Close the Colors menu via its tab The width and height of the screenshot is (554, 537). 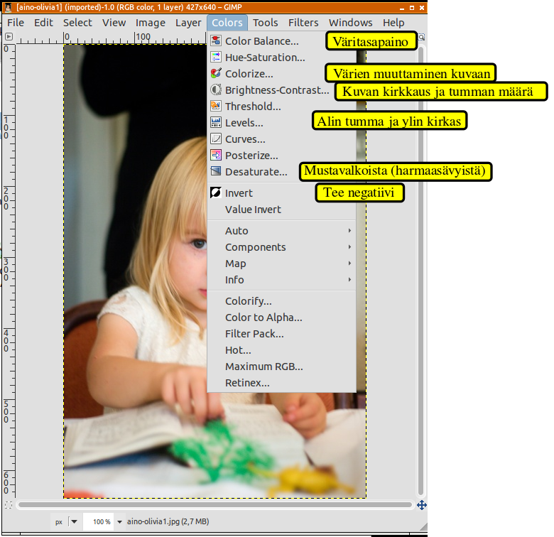[227, 23]
